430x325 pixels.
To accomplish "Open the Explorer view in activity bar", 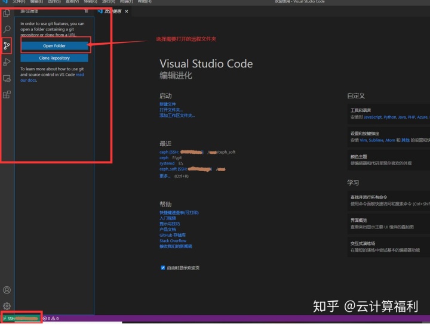I will 7,13.
